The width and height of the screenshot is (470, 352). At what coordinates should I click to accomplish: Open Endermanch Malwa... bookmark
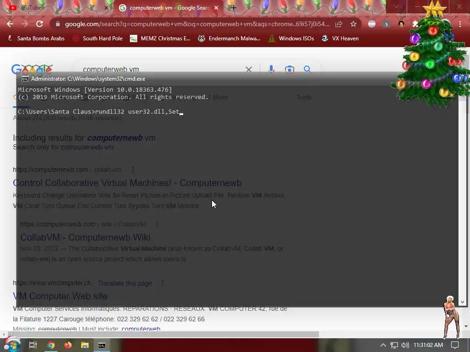229,38
